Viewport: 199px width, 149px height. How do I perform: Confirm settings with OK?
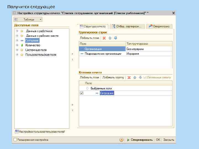[x=158, y=140]
